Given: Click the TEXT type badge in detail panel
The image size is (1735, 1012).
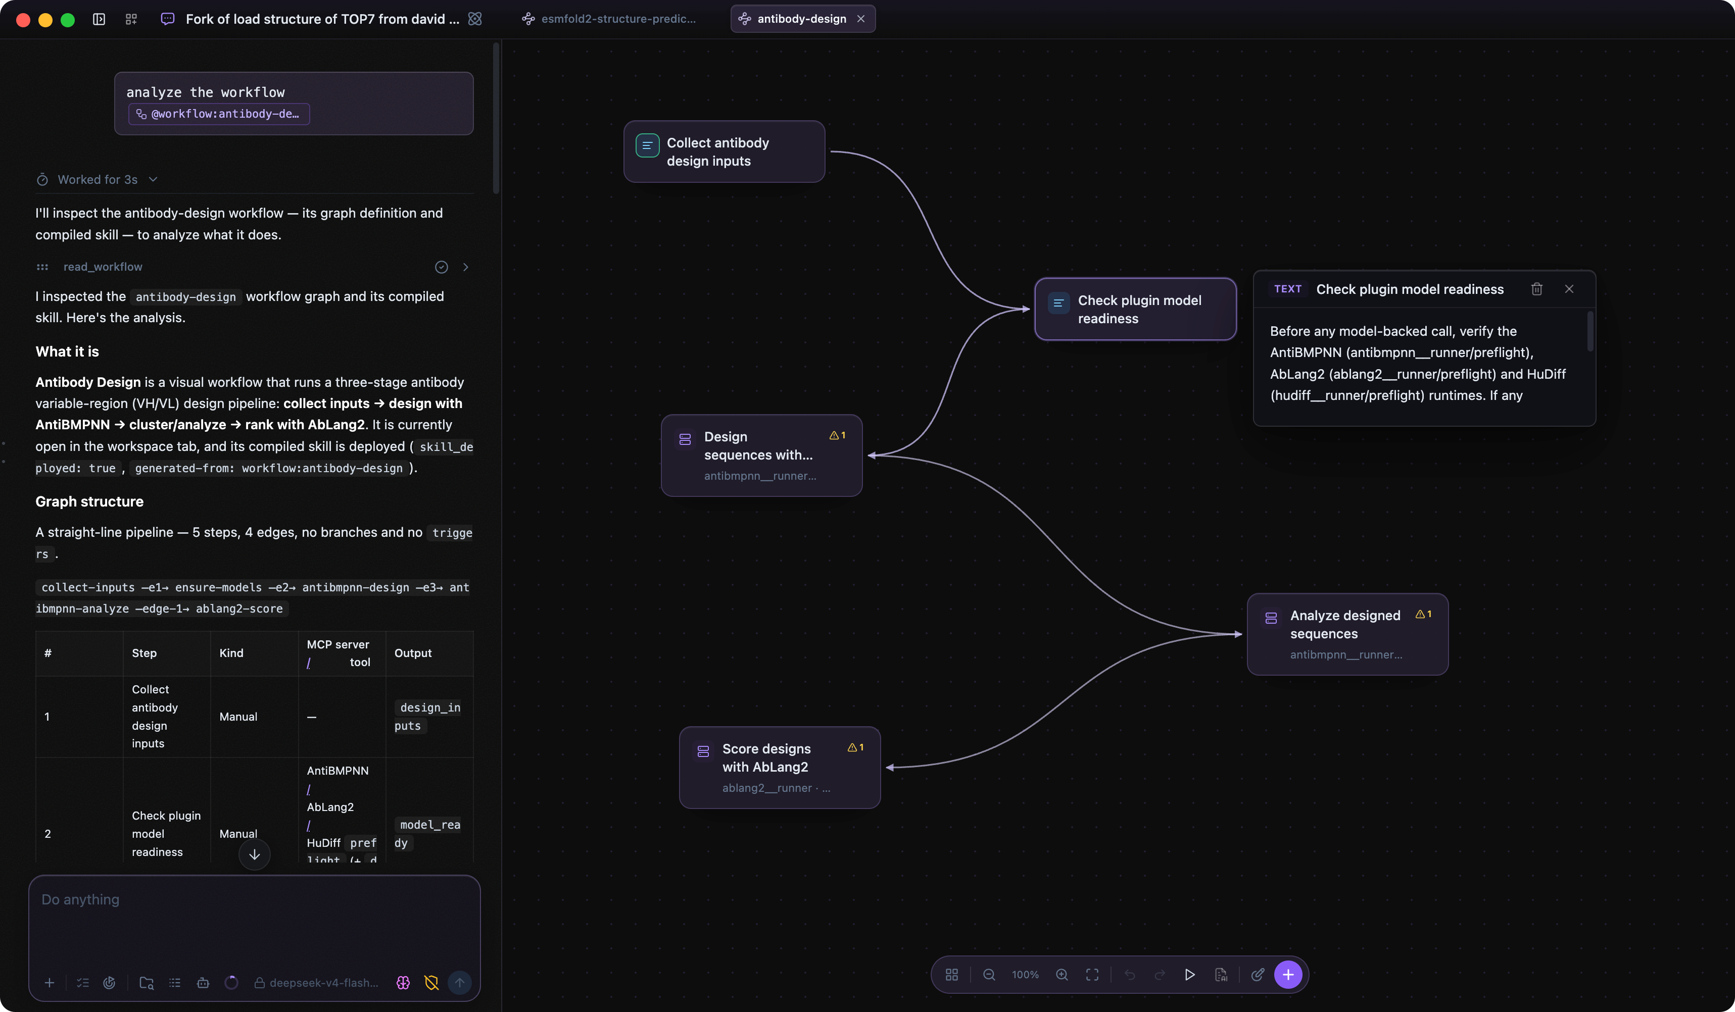Looking at the screenshot, I should pos(1287,289).
